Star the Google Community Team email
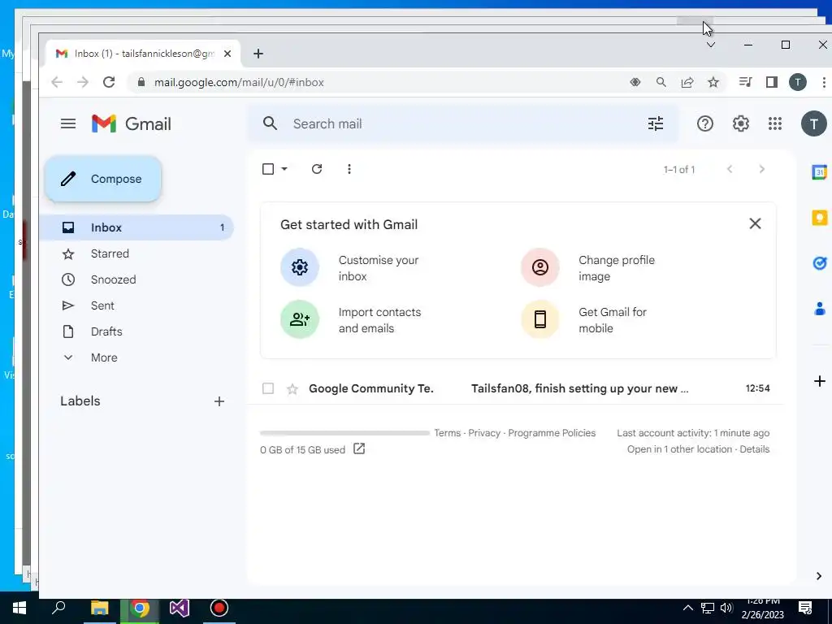 click(292, 389)
